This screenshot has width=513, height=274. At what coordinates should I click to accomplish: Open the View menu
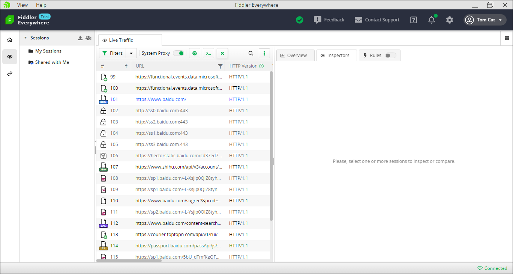(22, 5)
